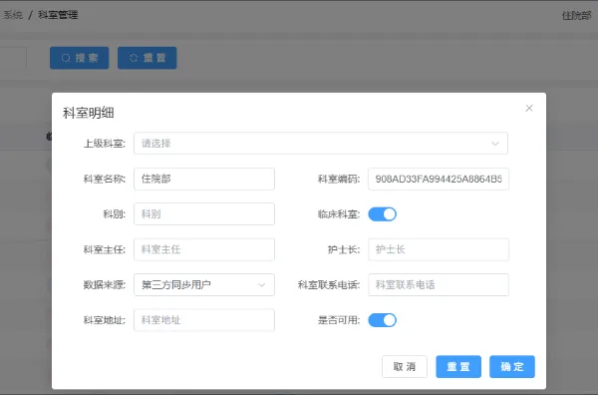The image size is (598, 395).
Task: Toggle the 临床科室 switch
Action: (382, 214)
